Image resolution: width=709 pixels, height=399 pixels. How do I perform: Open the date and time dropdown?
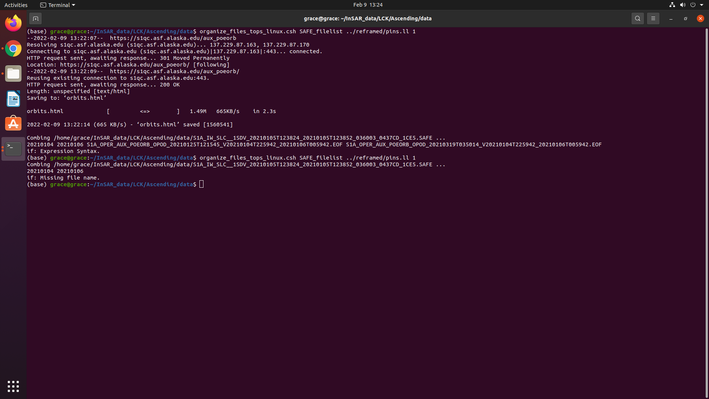tap(367, 5)
